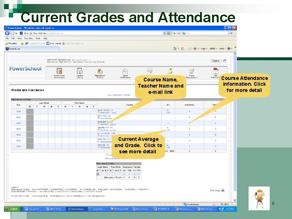
Task: Click the Local intranet status zone
Action: pos(191,204)
